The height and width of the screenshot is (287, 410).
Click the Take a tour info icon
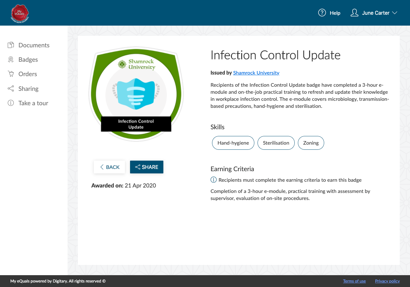coord(11,103)
